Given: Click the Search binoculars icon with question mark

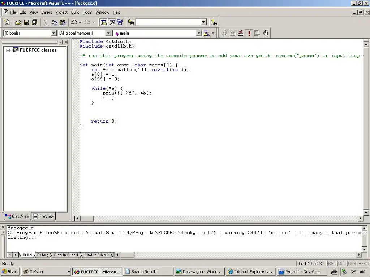Looking at the screenshot, I should (x=214, y=22).
